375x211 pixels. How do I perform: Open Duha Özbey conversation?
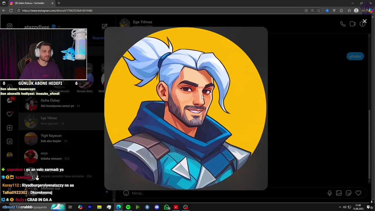(x=61, y=103)
